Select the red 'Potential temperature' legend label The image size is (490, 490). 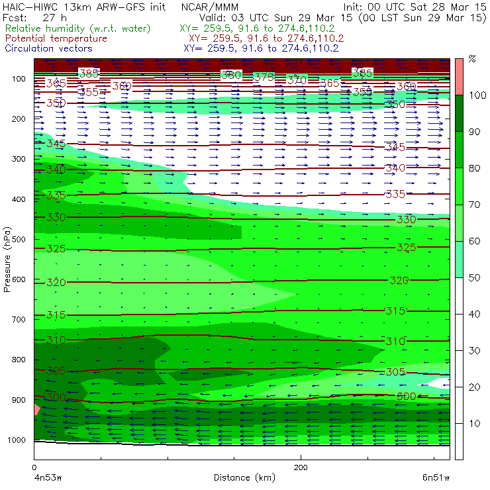pos(56,38)
